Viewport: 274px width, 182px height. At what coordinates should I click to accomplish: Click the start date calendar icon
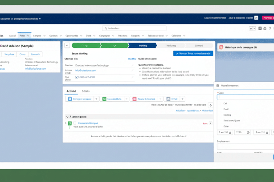(x=230, y=133)
